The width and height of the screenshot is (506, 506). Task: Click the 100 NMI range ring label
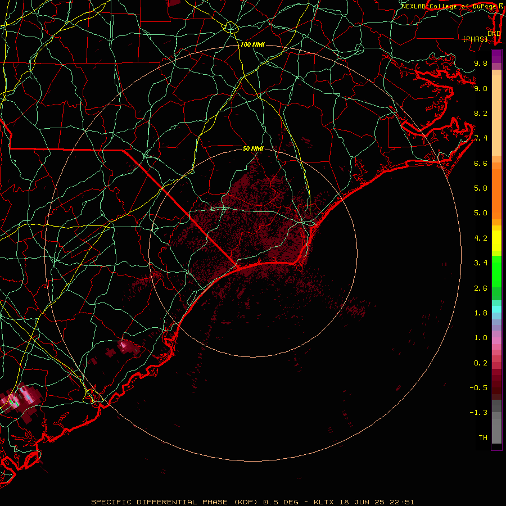click(x=252, y=44)
